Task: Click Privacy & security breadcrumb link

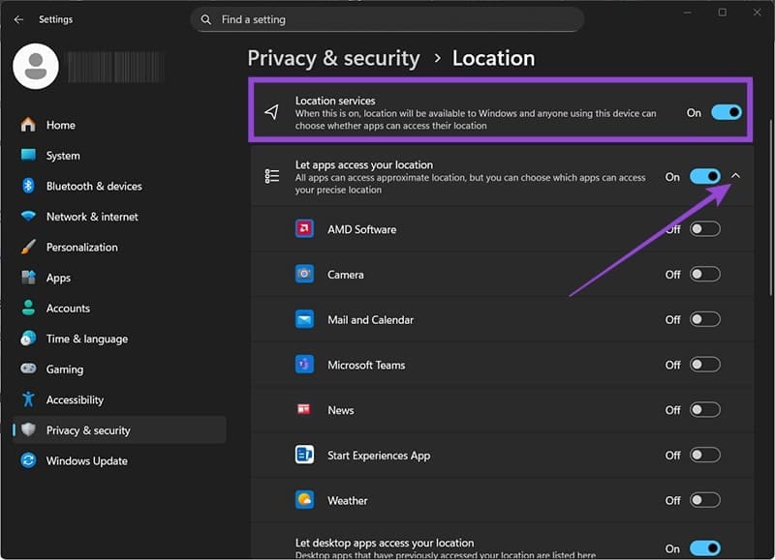Action: click(x=333, y=58)
